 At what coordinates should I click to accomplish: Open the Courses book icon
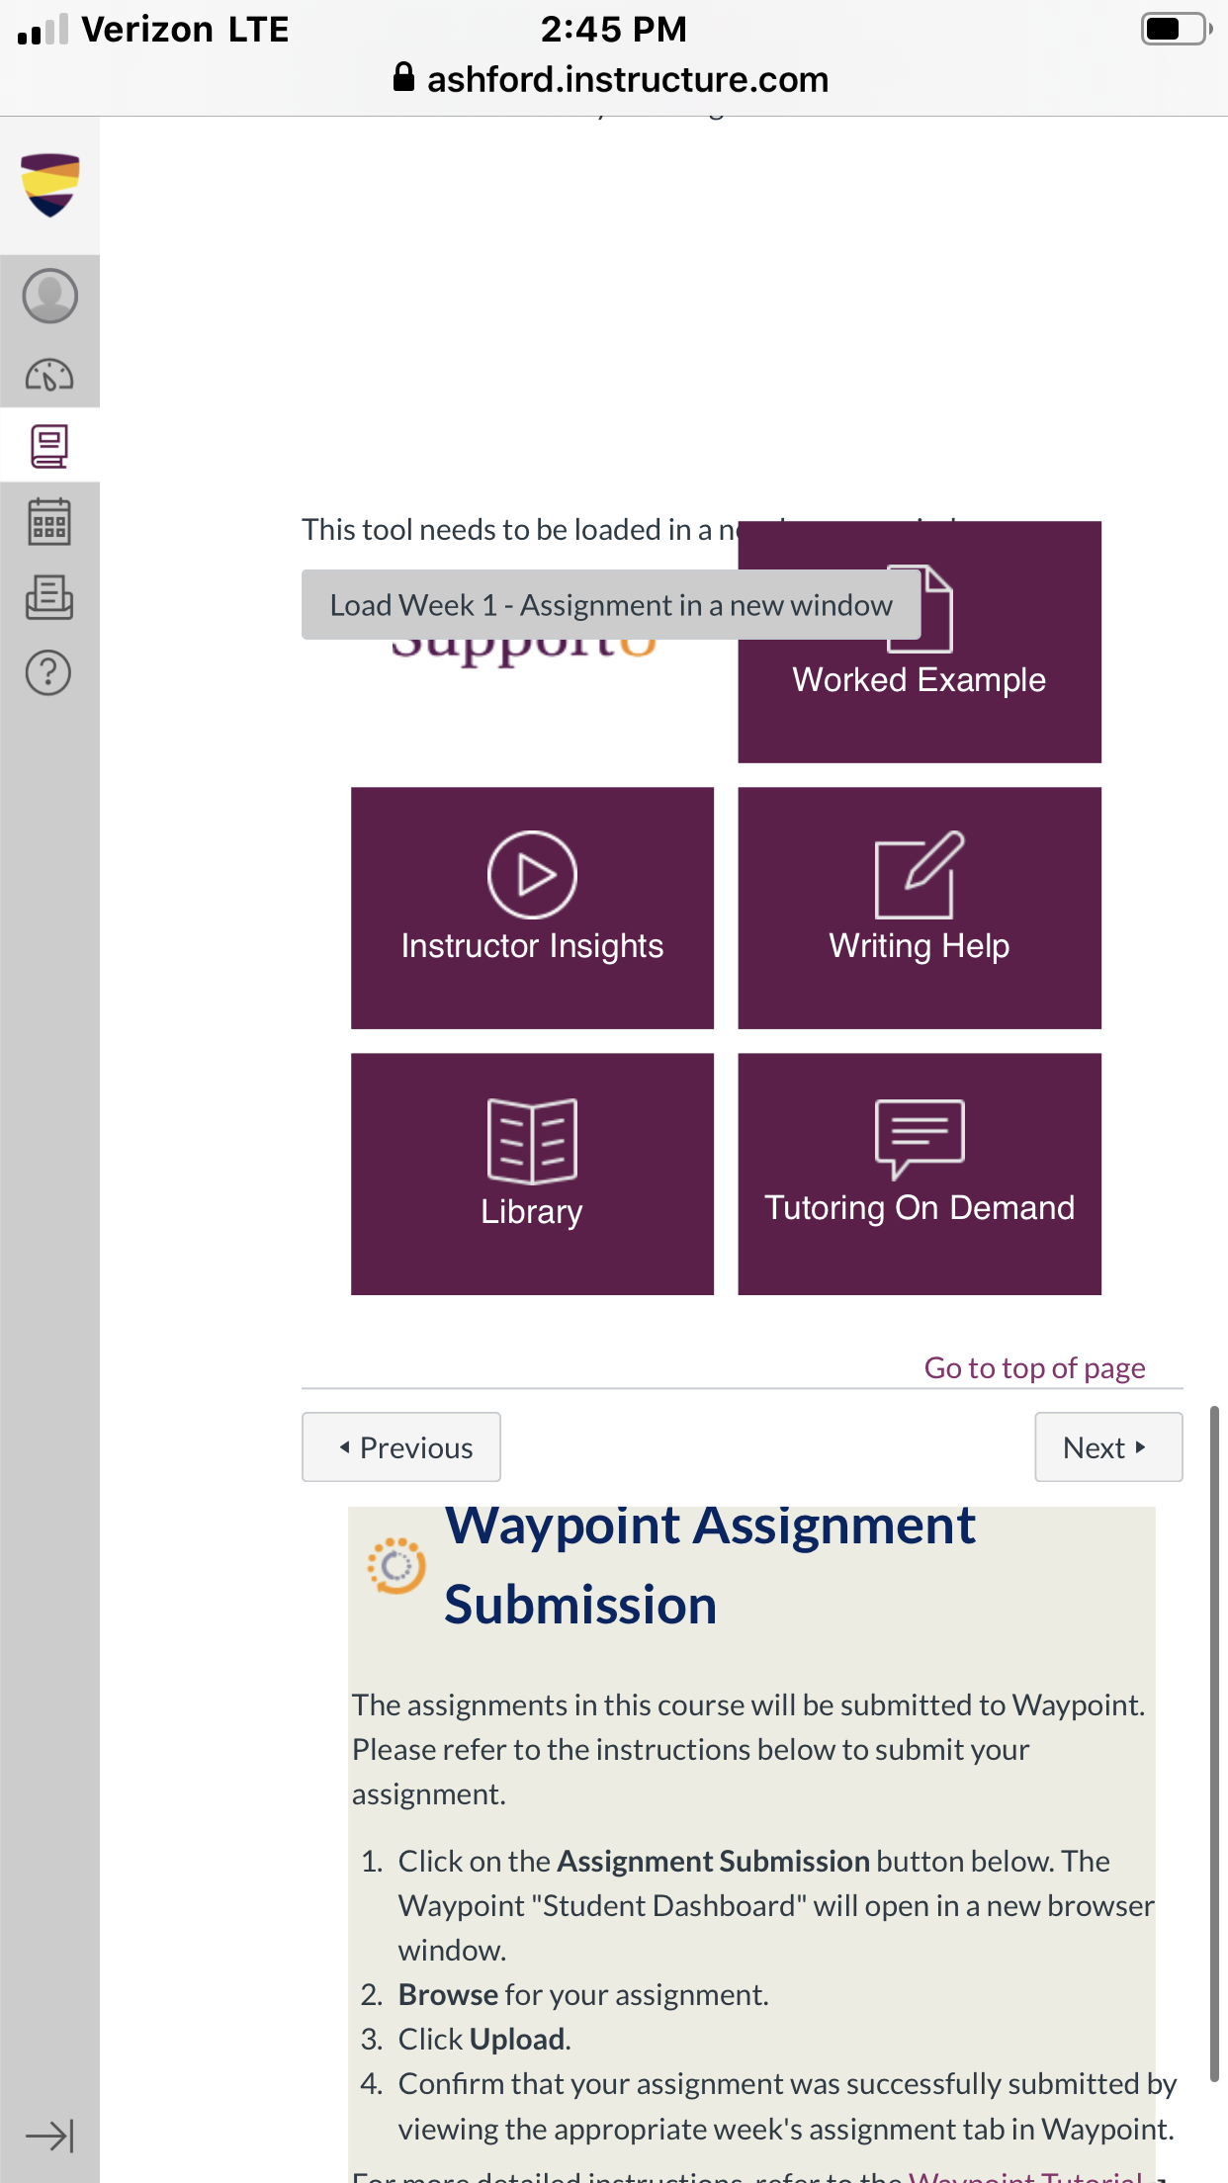tap(49, 446)
